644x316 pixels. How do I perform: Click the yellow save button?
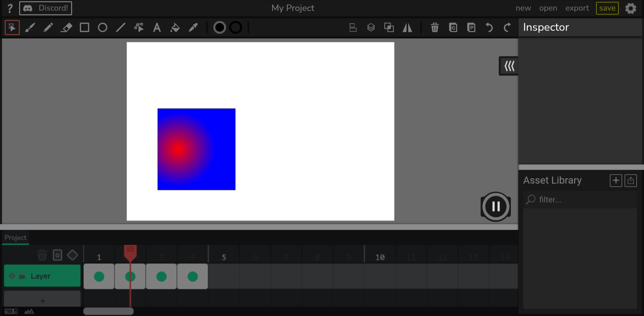607,8
